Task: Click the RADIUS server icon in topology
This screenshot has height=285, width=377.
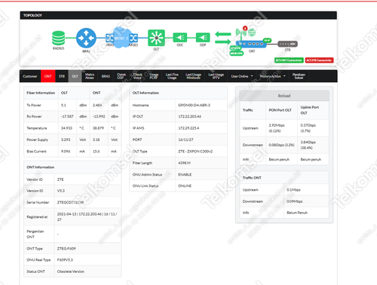Action: 58,38
